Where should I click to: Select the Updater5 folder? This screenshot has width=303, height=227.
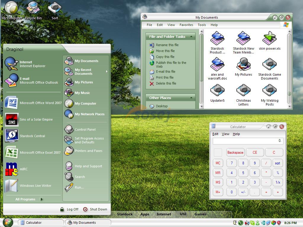217,93
